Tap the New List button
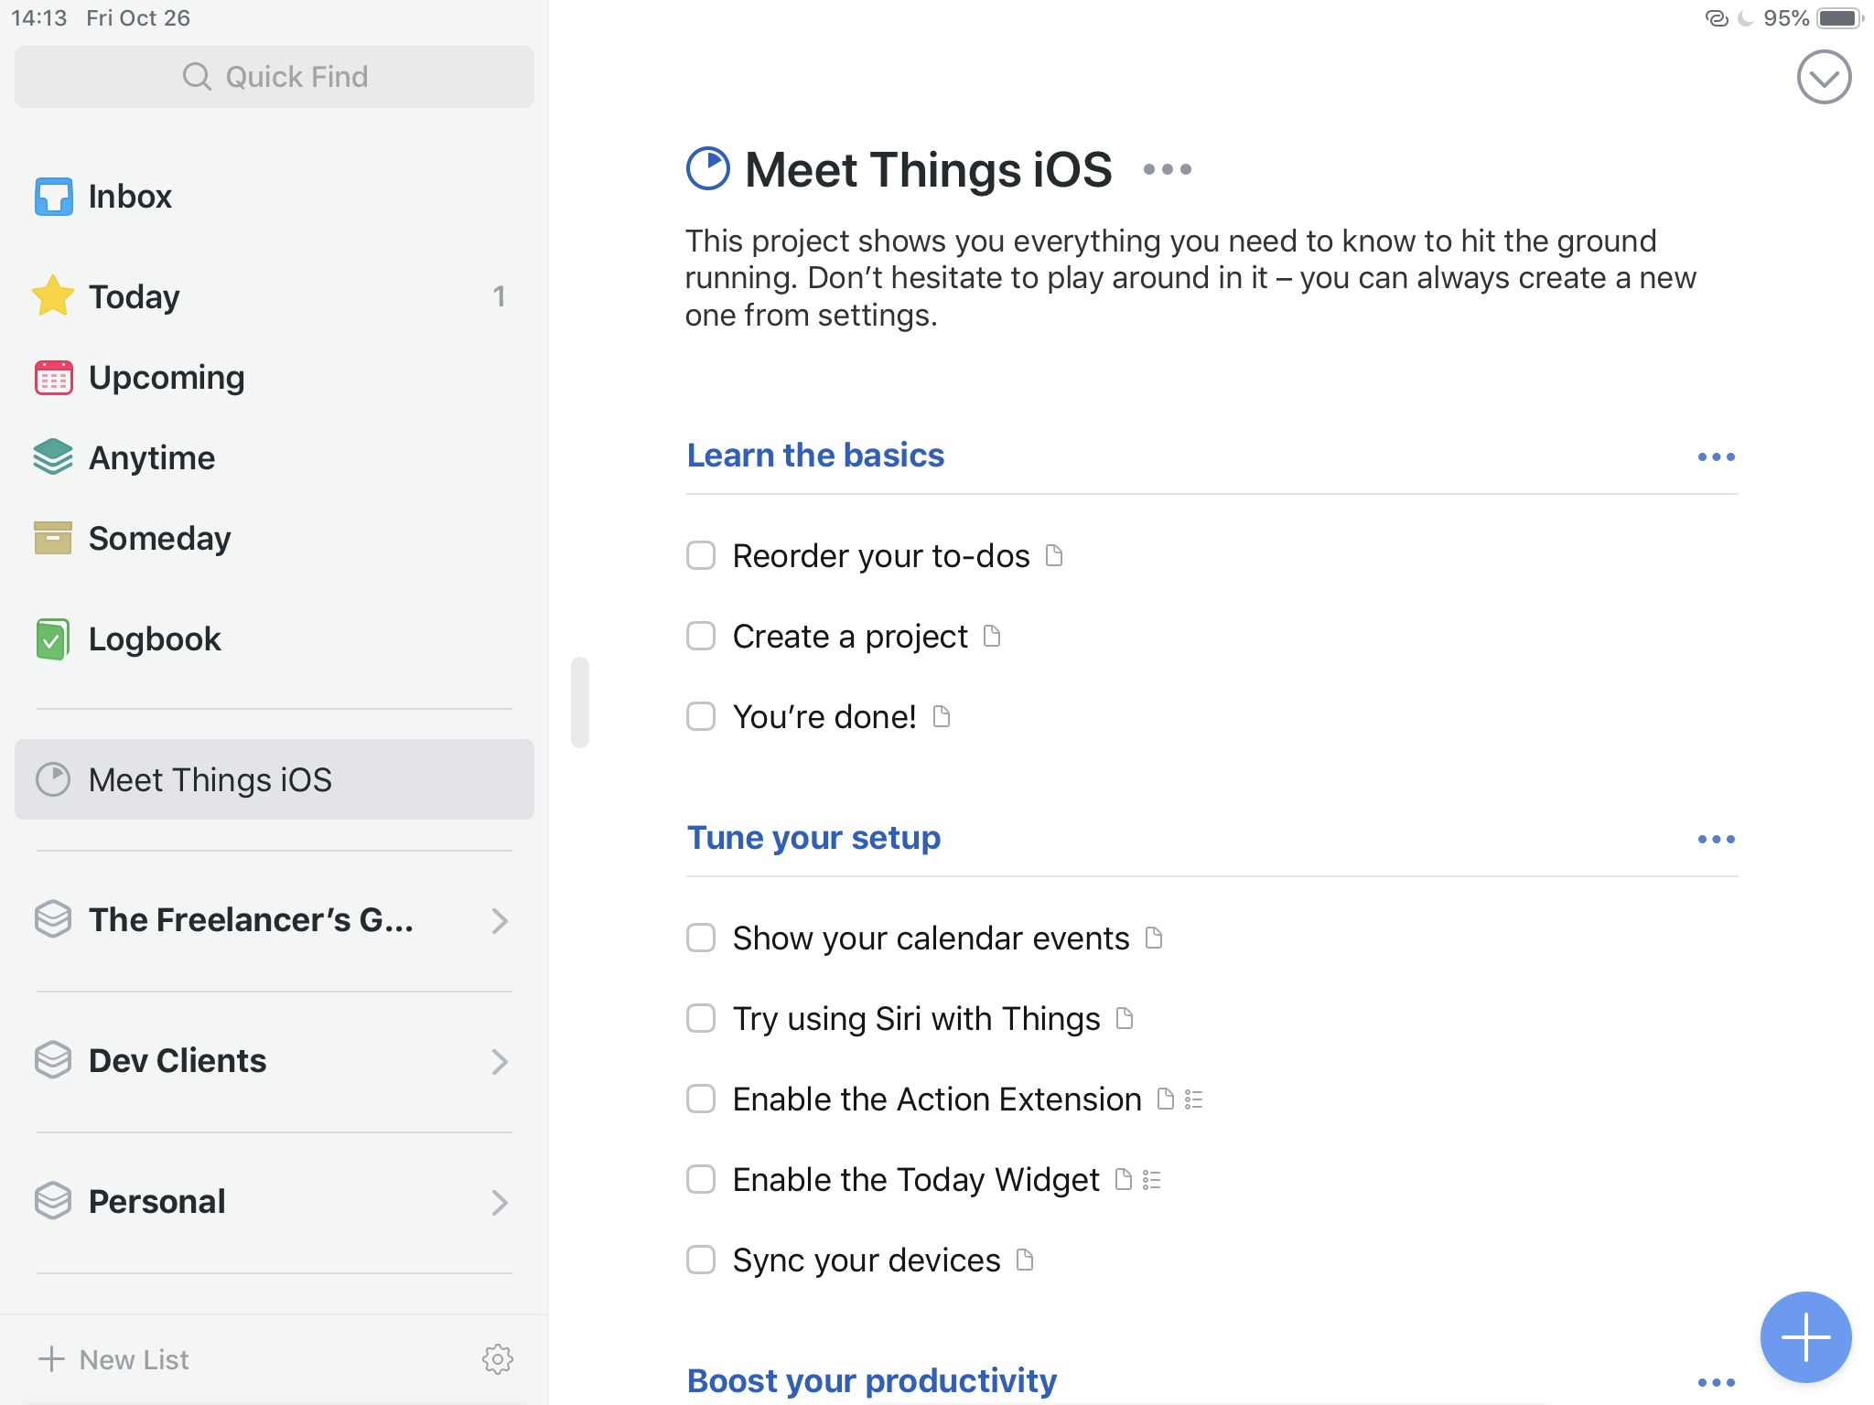1874x1405 pixels. coord(114,1359)
